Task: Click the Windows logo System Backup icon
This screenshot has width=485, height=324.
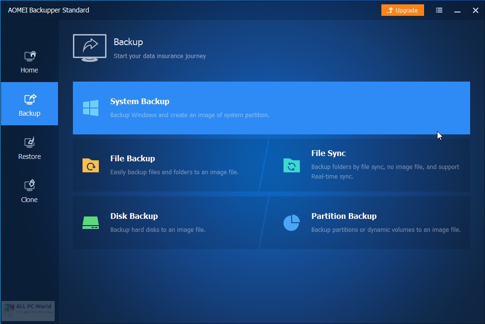Action: click(91, 108)
